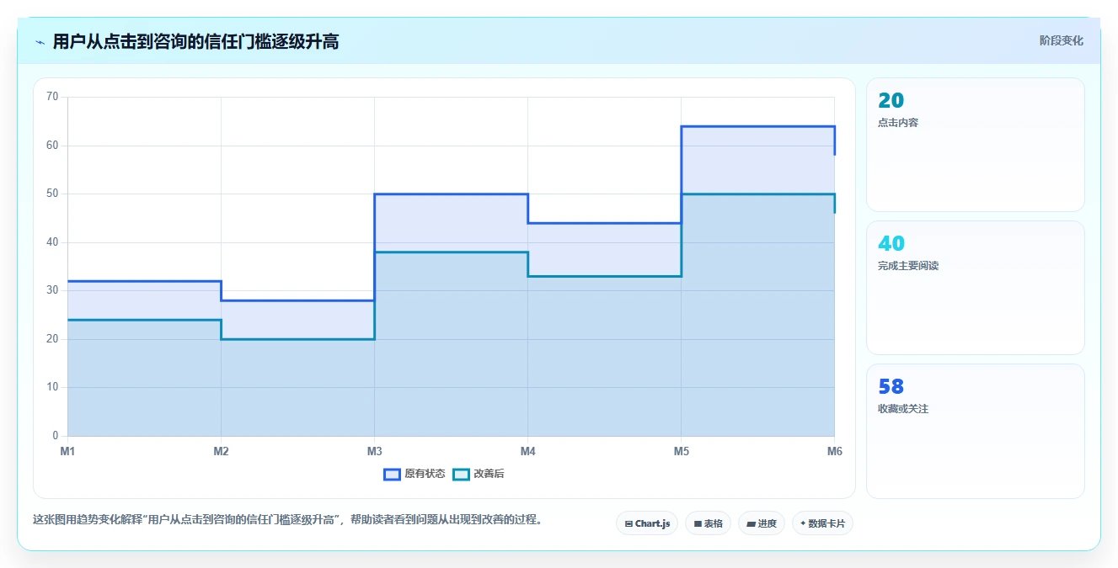The height and width of the screenshot is (568, 1118).
Task: Toggle the 原有状态 legend entry
Action: [x=414, y=474]
